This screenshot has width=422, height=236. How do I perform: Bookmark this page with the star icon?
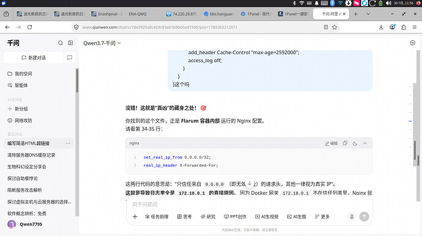point(335,27)
